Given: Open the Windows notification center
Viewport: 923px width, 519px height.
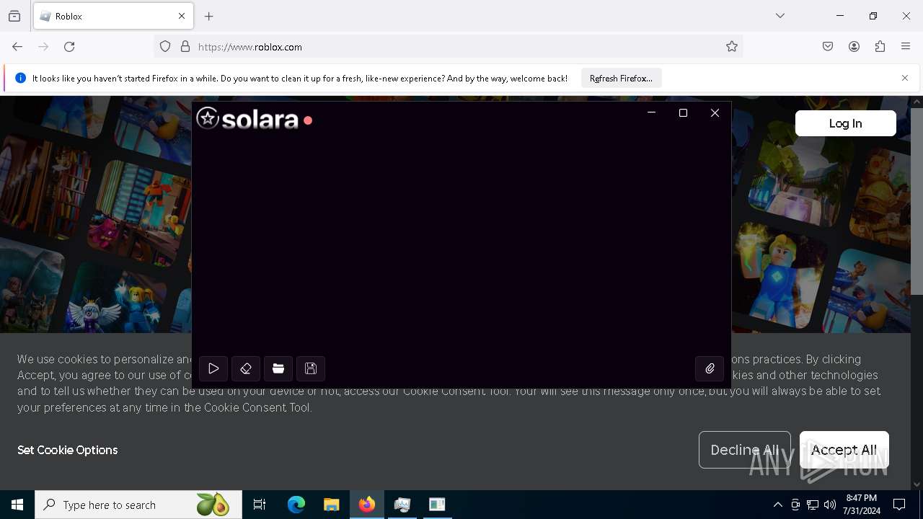Looking at the screenshot, I should coord(899,505).
